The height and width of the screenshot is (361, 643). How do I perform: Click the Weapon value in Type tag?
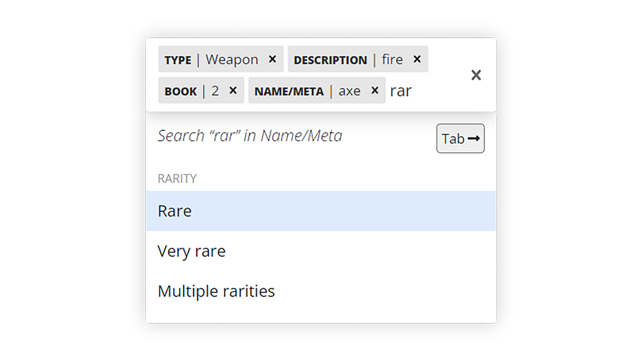click(x=232, y=60)
